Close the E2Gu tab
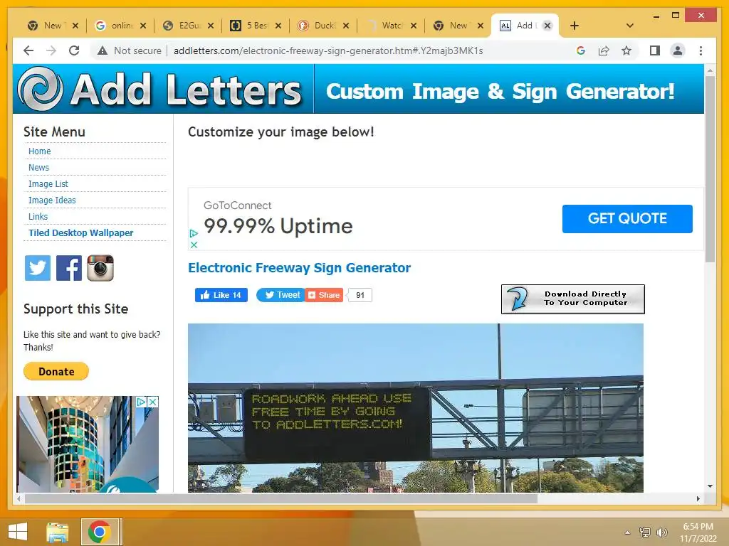Viewport: 729px width, 546px height. click(x=211, y=26)
